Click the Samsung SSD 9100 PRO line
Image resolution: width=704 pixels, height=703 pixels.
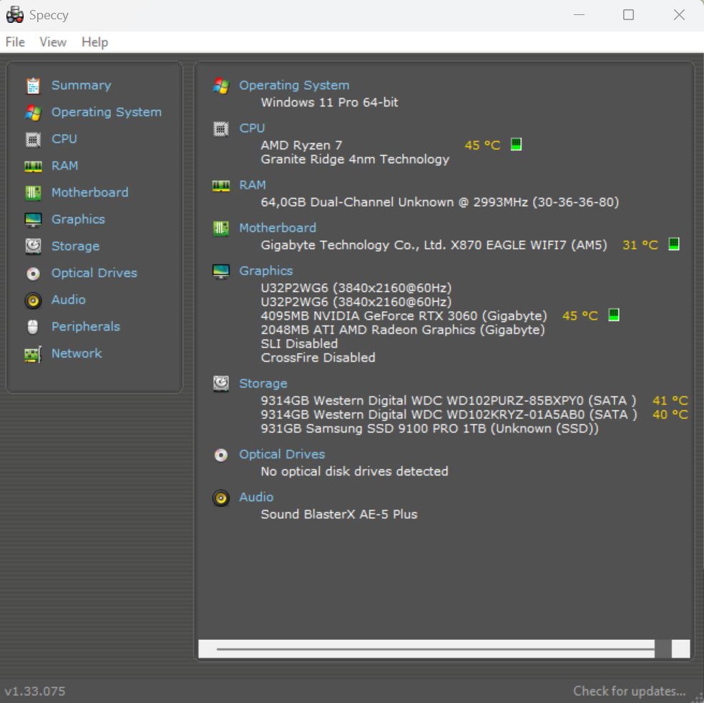pyautogui.click(x=430, y=428)
